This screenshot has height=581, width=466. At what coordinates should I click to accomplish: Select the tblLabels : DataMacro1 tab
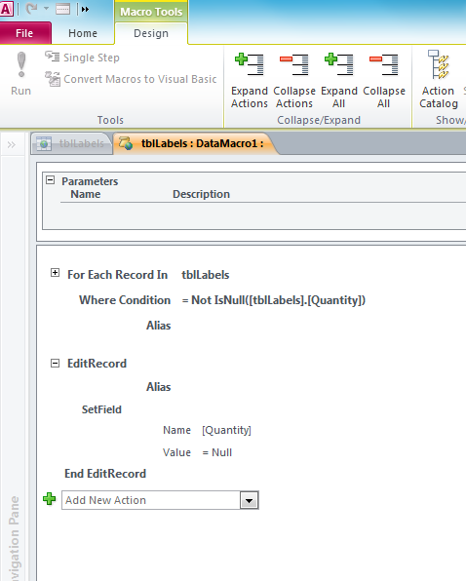coord(196,143)
